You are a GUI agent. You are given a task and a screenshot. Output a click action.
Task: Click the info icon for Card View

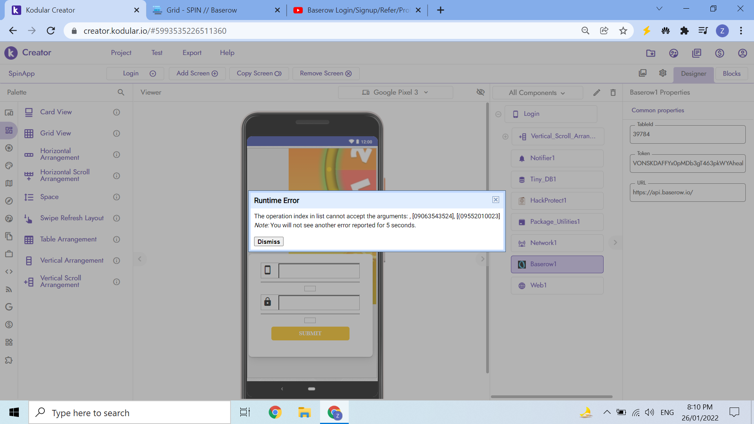[117, 112]
